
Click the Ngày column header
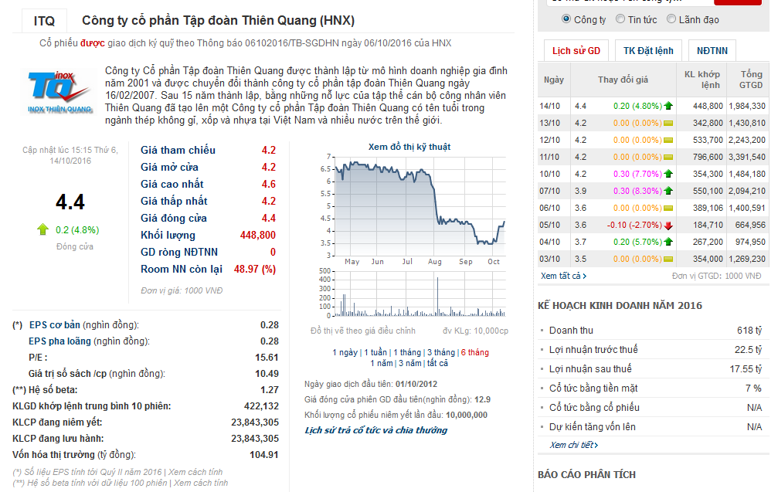pyautogui.click(x=554, y=80)
